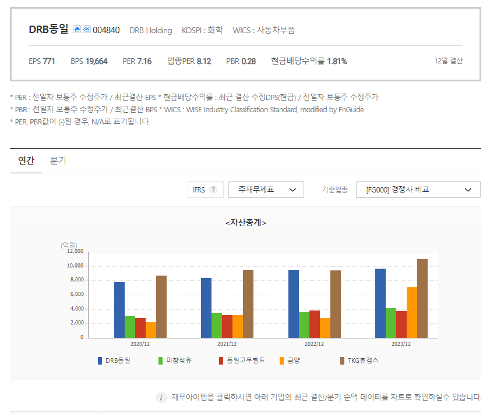Click the IFRS help question mark icon
Viewport: 490px width, 414px height.
point(213,190)
